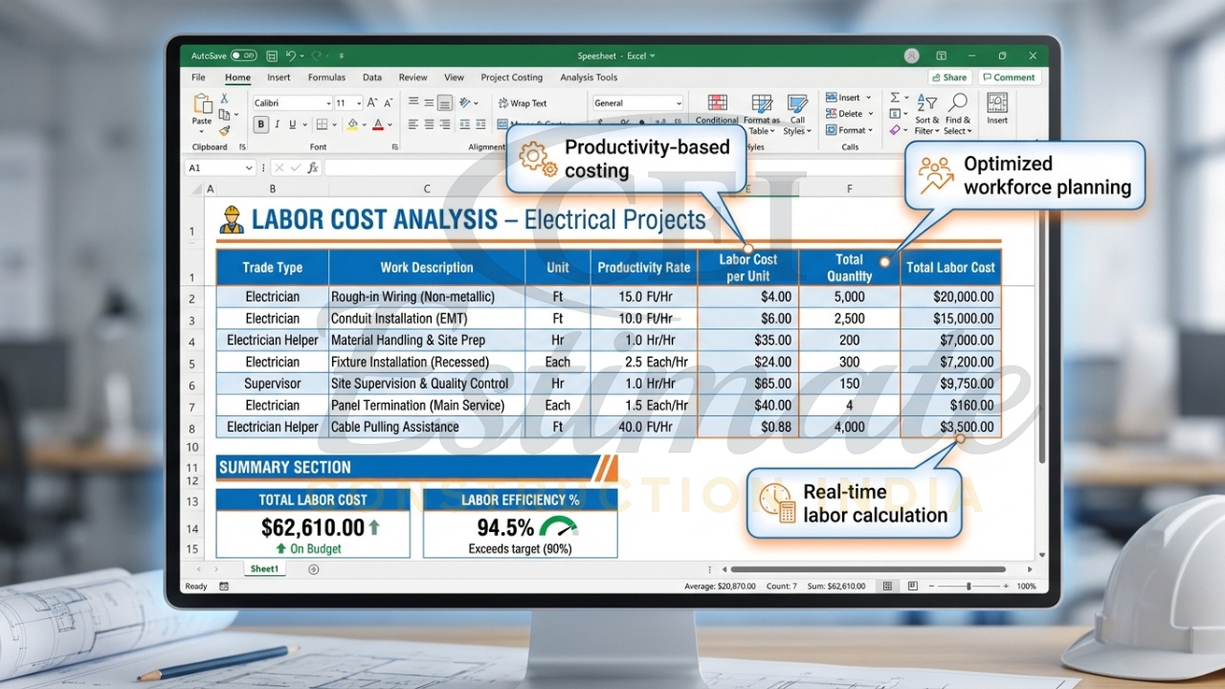Change the Font Color swatch

[380, 124]
